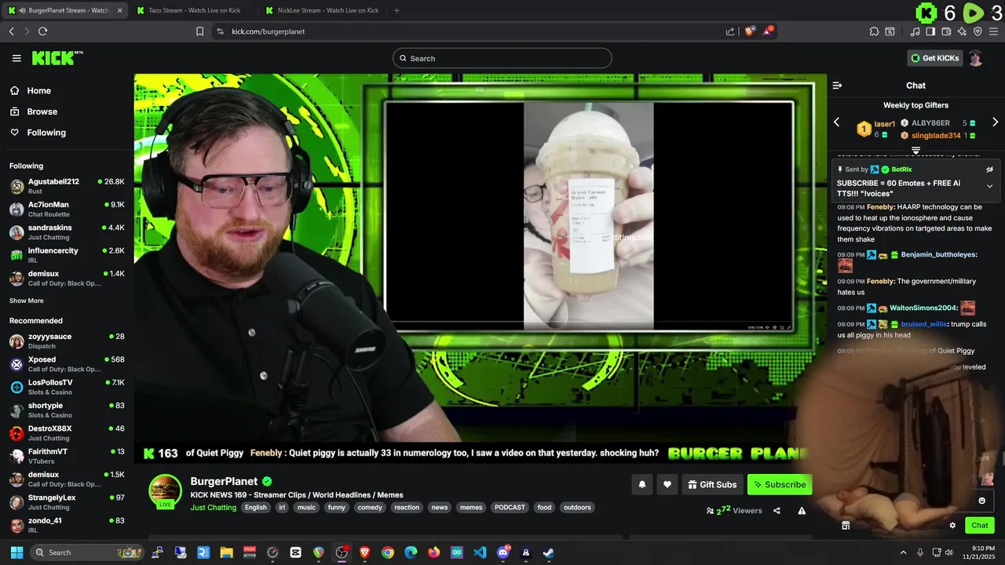Open Brave VPN shield icon
This screenshot has height=565, width=1005.
coord(978,31)
